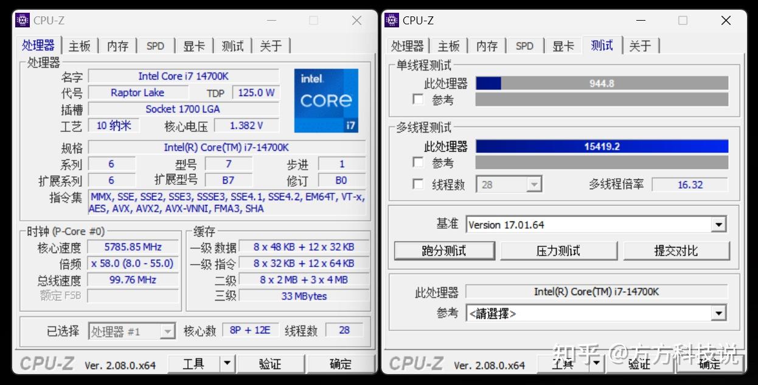Minimize the left CPU-Z window
The height and width of the screenshot is (385, 758).
272,20
